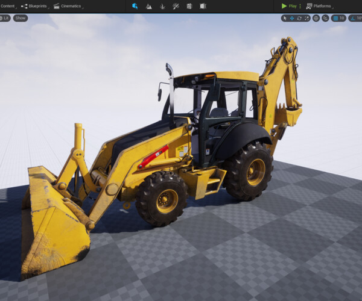
Task: Switch to Mesh Paint mode
Action: click(176, 6)
